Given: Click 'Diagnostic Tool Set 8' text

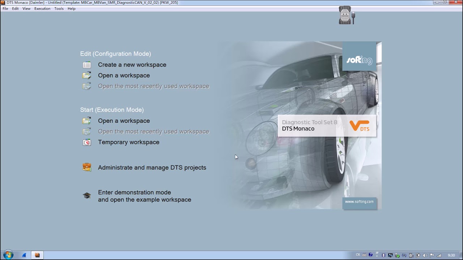Looking at the screenshot, I should coord(309,122).
